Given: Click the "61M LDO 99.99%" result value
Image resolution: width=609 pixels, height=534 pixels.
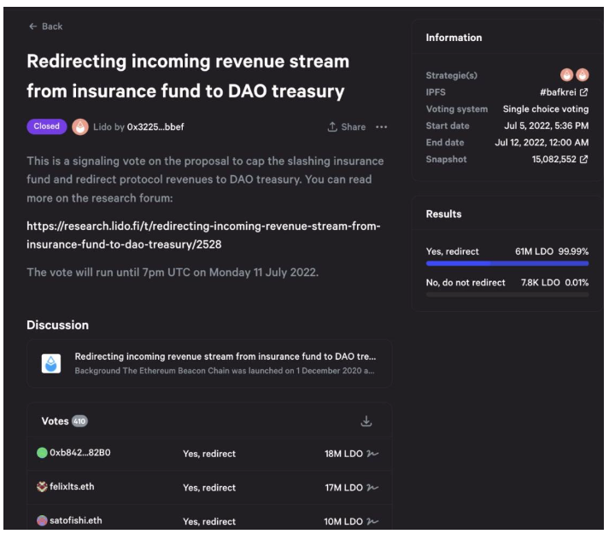Looking at the screenshot, I should point(552,251).
